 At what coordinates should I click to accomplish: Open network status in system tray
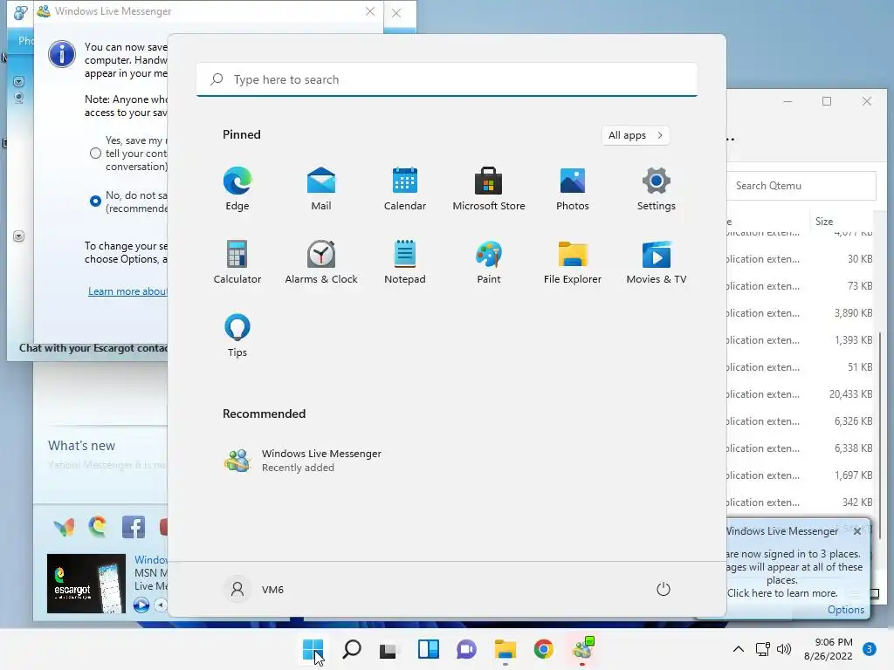(x=762, y=649)
